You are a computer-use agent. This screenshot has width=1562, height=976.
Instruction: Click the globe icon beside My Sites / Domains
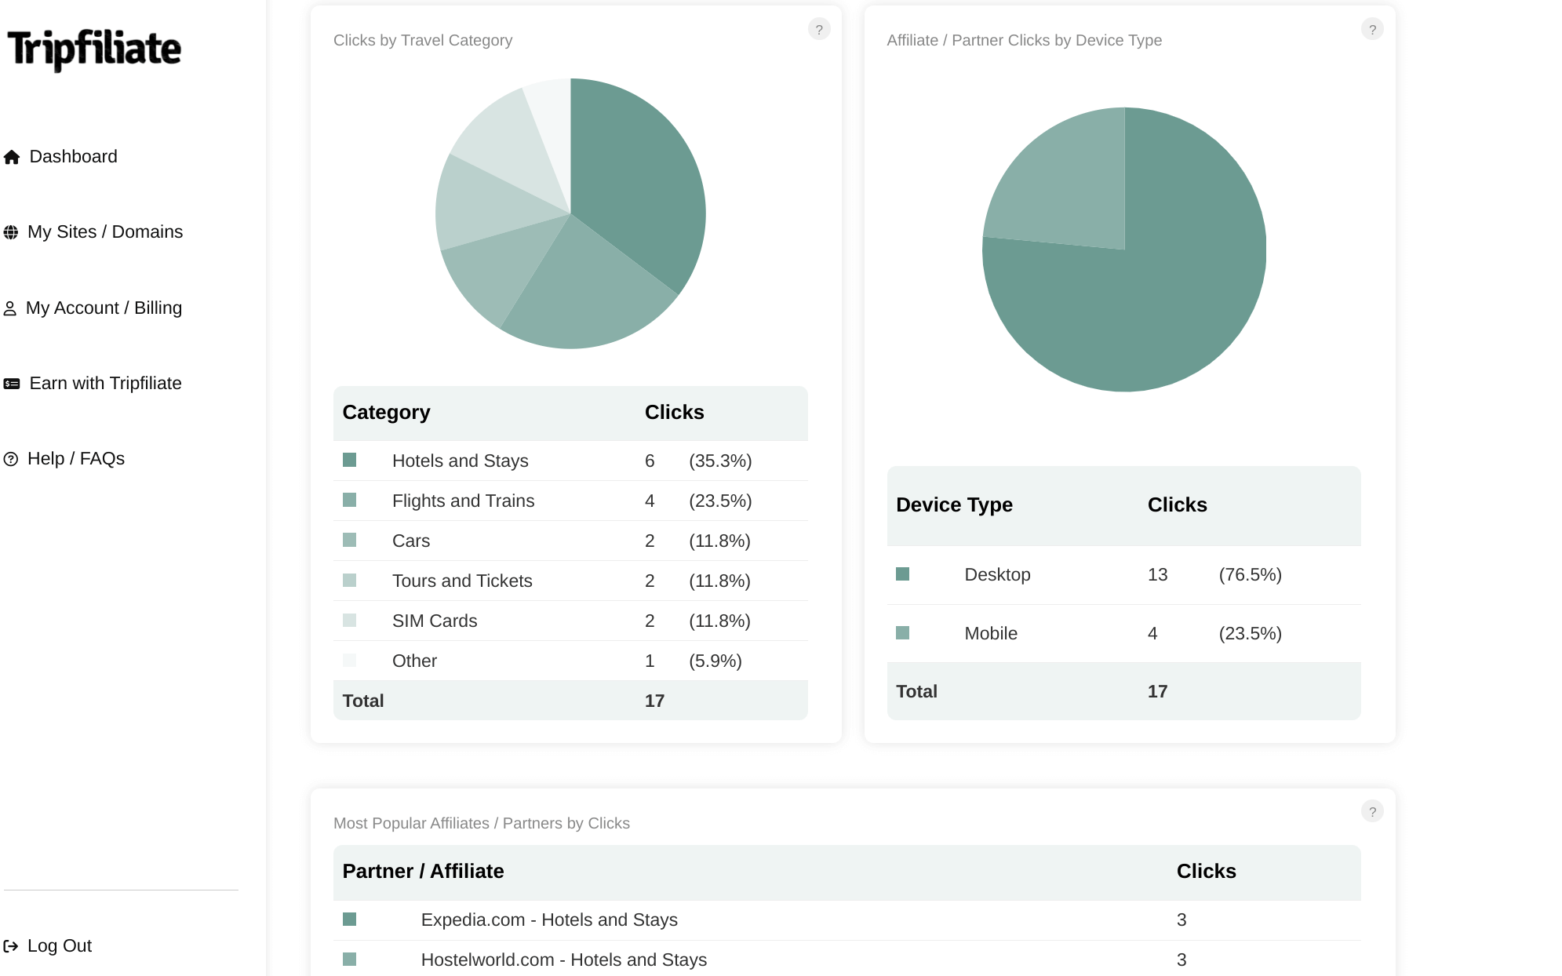coord(12,231)
